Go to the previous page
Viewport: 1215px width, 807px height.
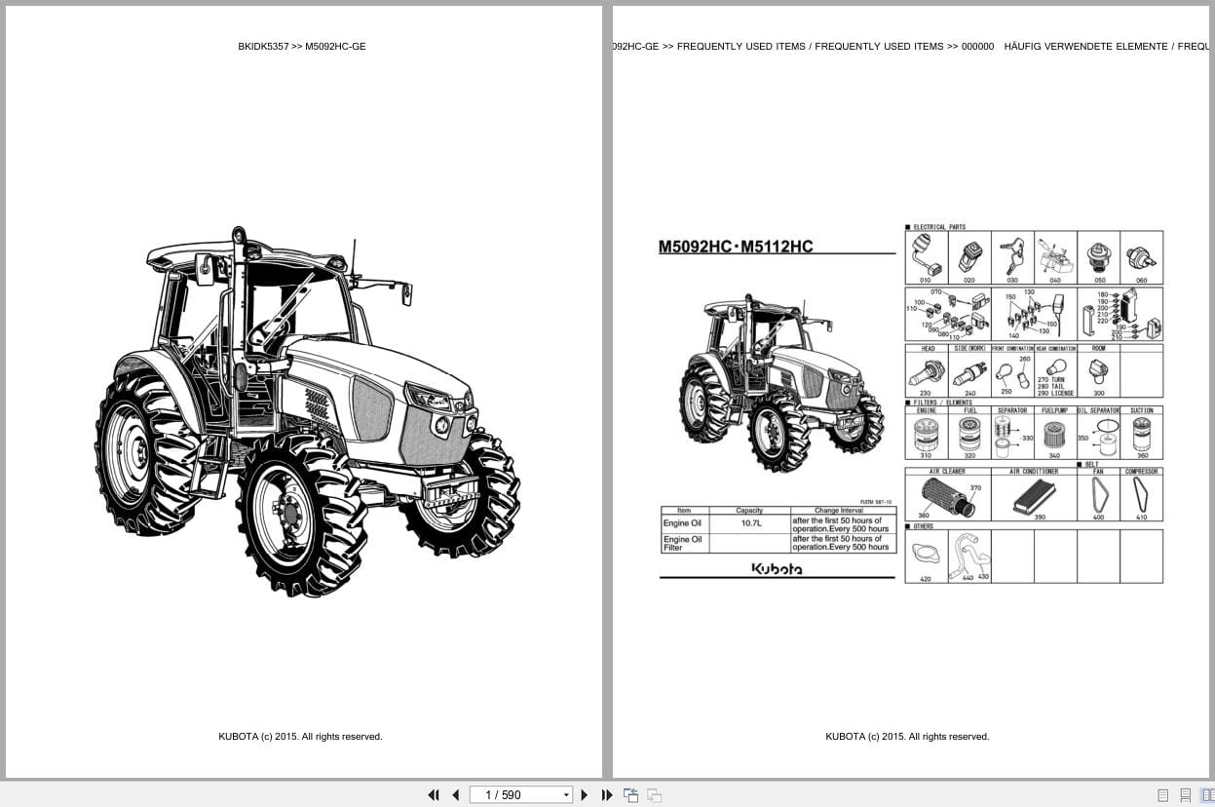pos(455,795)
